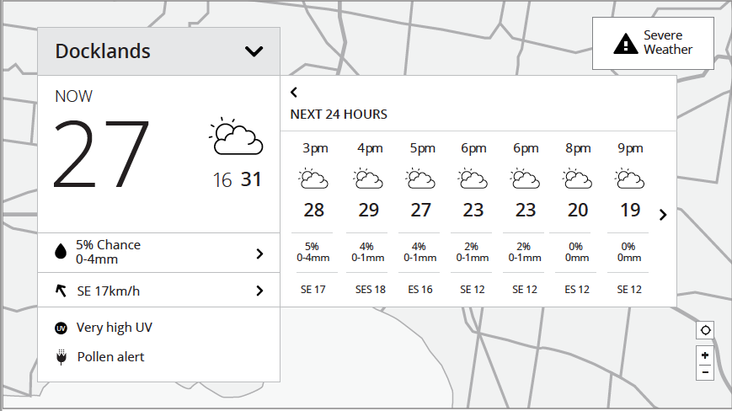Click the warning triangle icon
This screenshot has height=411, width=732.
click(x=626, y=44)
